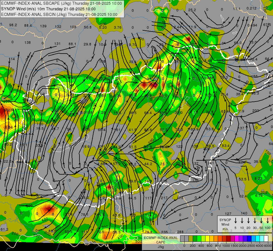Click the 98.2 value on the map
Viewport: 273px width, 251px height.
pyautogui.click(x=13, y=25)
